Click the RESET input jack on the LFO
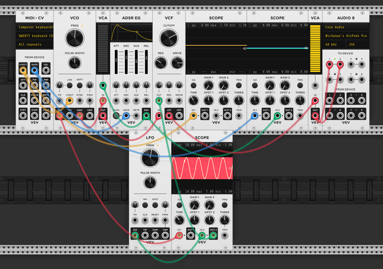The image size is (383, 269). [155, 220]
